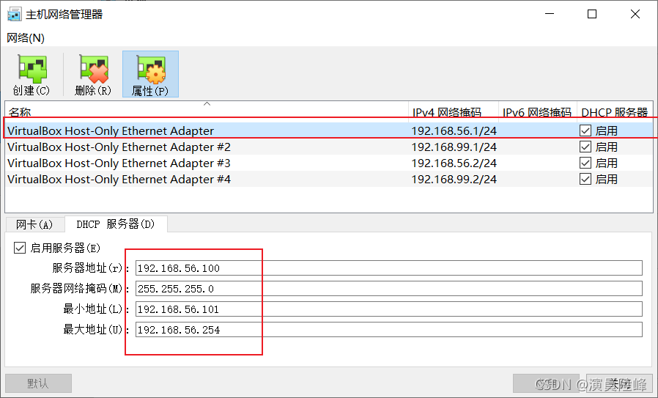Minimize the Host Network Manager window
The image size is (658, 398).
550,14
